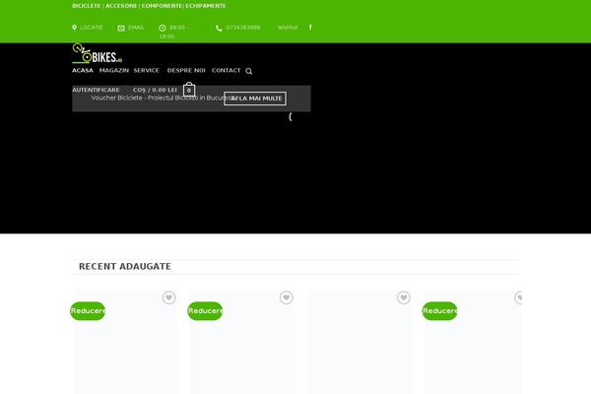591x394 pixels.
Task: Open the Wishlist link
Action: point(288,28)
